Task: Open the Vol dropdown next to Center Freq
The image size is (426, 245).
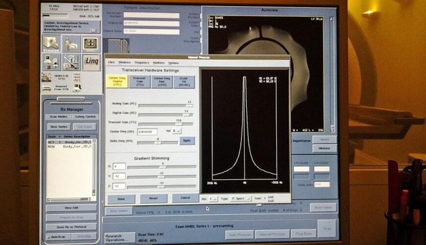Action: point(177,131)
